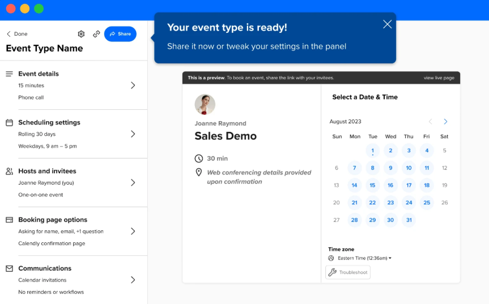This screenshot has height=304, width=489.
Task: Click the '15 minutes' text
Action: point(31,85)
